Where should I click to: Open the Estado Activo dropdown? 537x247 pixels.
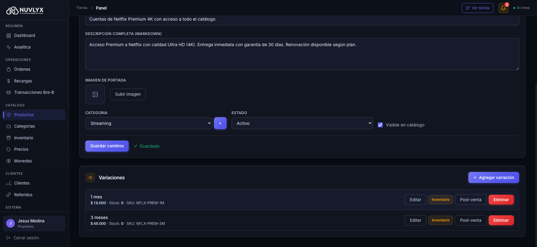tap(302, 123)
